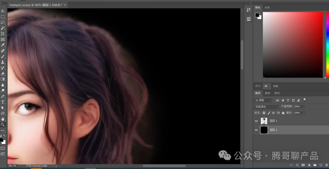
Task: Select the Move tool
Action: click(x=3, y=11)
